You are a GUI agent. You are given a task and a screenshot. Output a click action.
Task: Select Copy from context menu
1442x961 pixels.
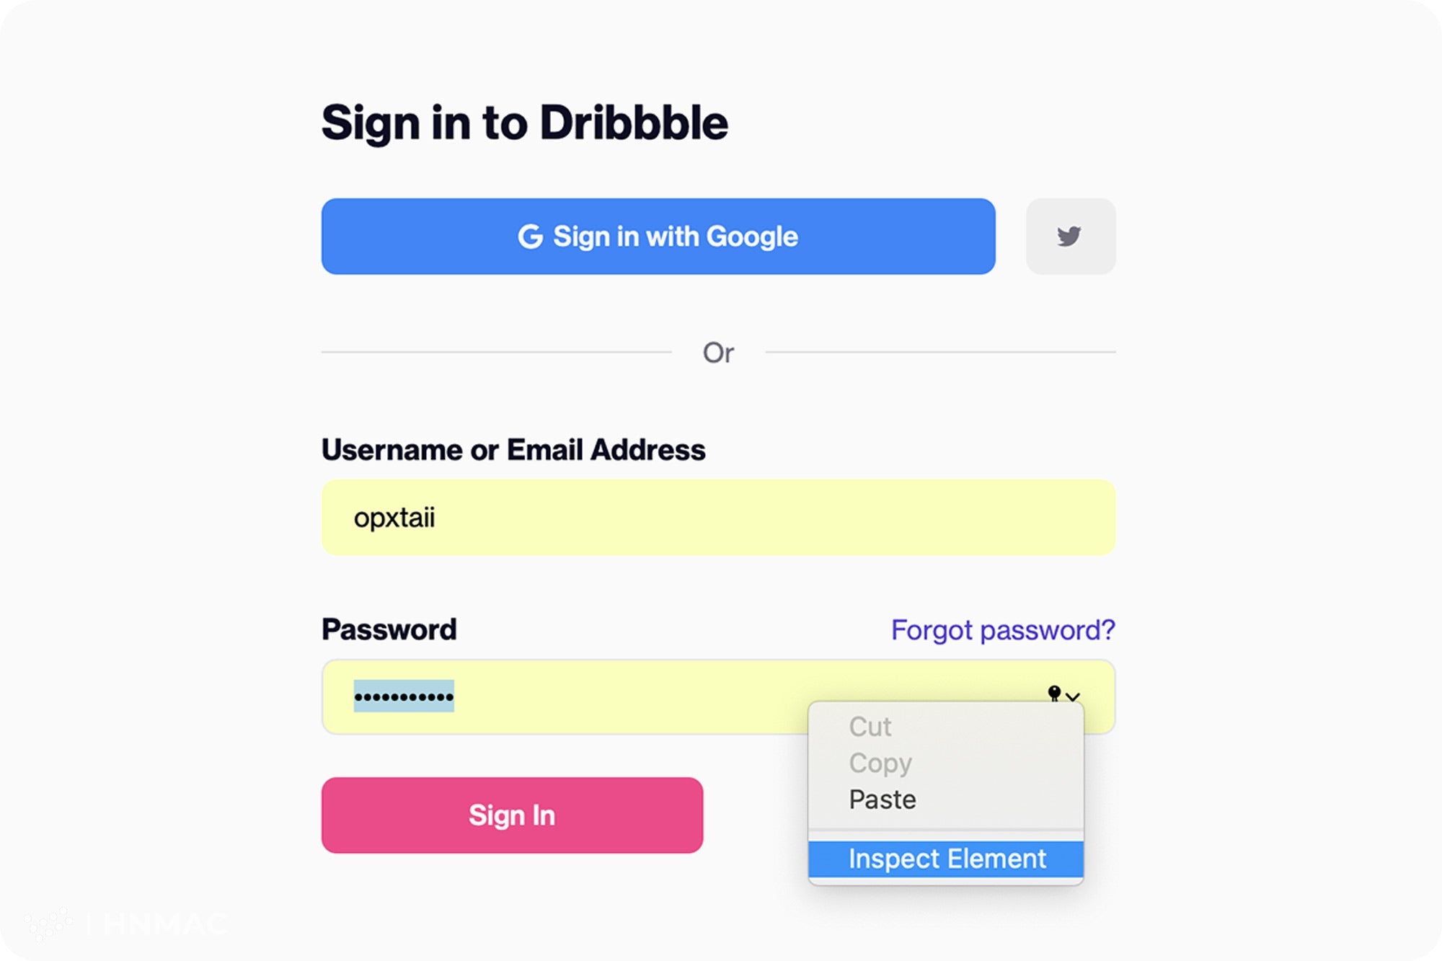tap(880, 763)
